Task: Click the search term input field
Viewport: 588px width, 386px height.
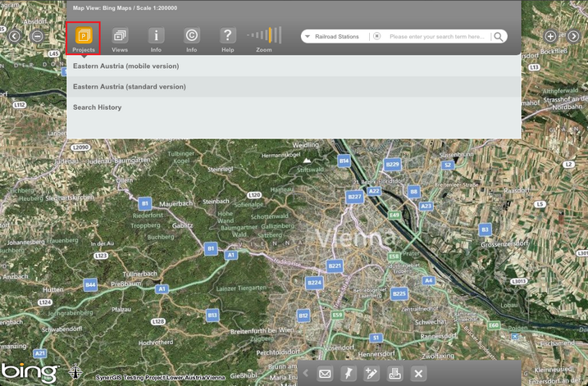Action: (x=436, y=37)
